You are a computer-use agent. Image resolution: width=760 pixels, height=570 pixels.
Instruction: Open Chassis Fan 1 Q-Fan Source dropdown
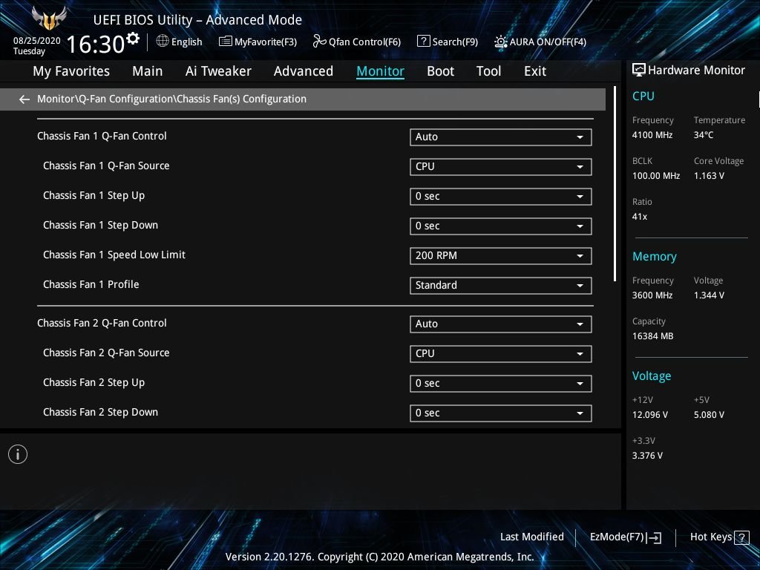[x=500, y=167]
